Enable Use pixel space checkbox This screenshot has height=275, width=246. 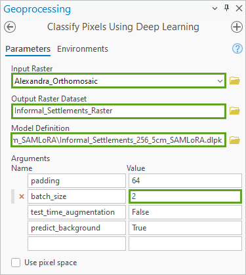[16, 263]
